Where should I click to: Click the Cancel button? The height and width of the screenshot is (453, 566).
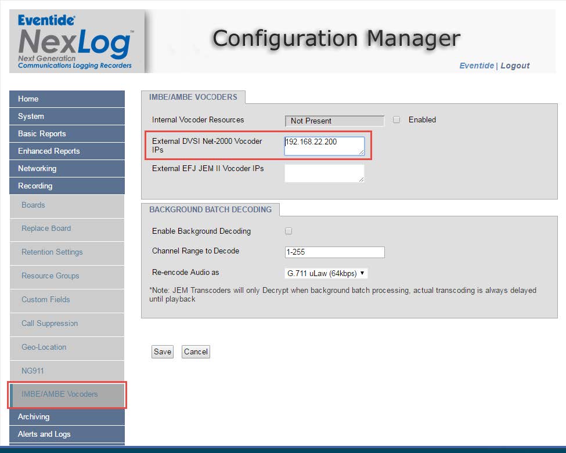tap(196, 352)
